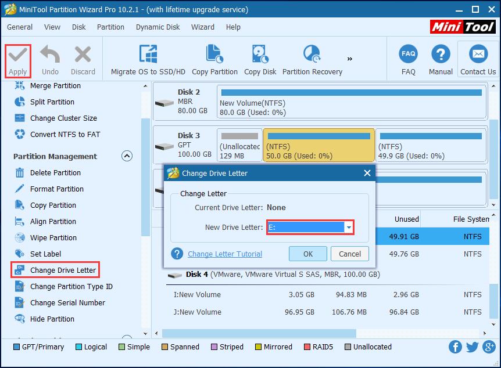Open the Wizard menu
This screenshot has width=501, height=368.
point(202,27)
